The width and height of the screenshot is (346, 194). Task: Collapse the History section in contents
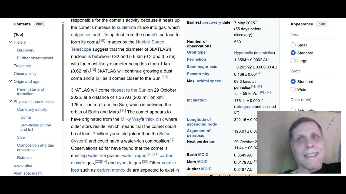(10, 42)
